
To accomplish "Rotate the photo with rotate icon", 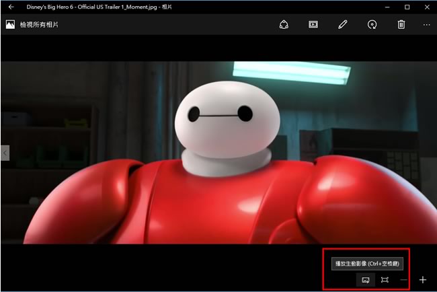I will coord(372,24).
